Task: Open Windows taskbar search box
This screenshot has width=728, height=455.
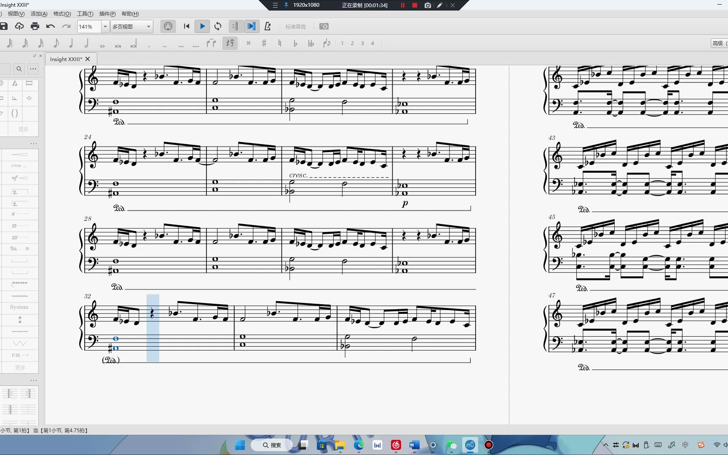Action: coord(271,445)
